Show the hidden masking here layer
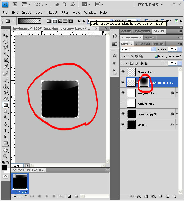The width and height of the screenshot is (184, 201). [123, 104]
